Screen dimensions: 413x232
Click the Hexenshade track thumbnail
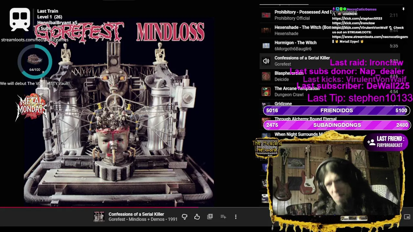tap(266, 30)
